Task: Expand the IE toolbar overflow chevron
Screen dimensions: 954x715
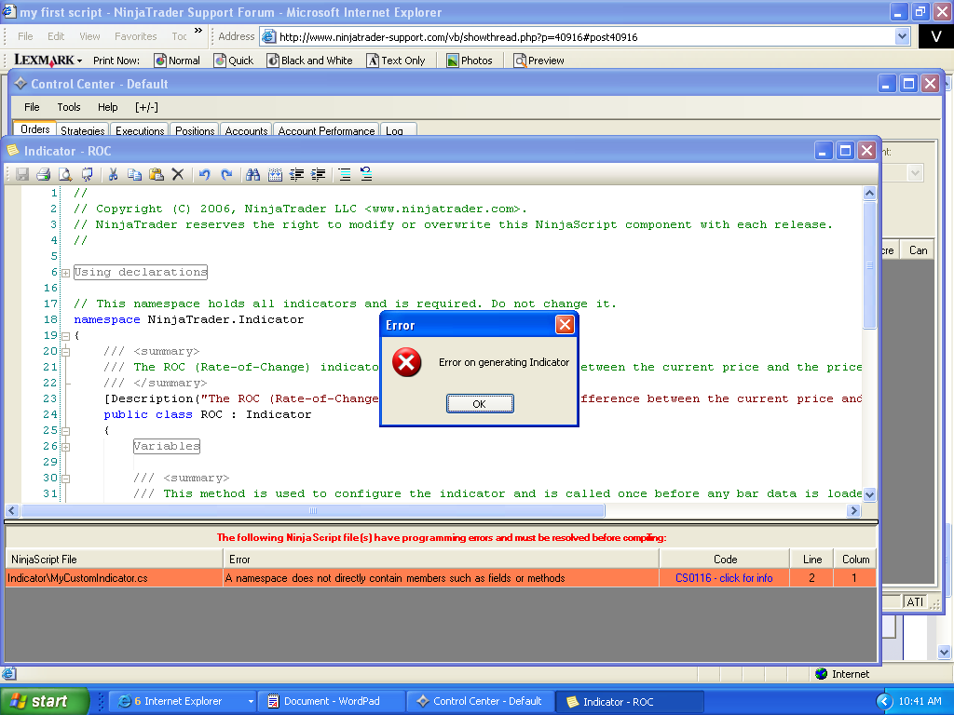Action: (198, 31)
